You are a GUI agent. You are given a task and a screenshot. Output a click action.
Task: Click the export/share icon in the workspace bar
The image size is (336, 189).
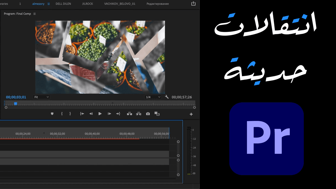(x=193, y=4)
